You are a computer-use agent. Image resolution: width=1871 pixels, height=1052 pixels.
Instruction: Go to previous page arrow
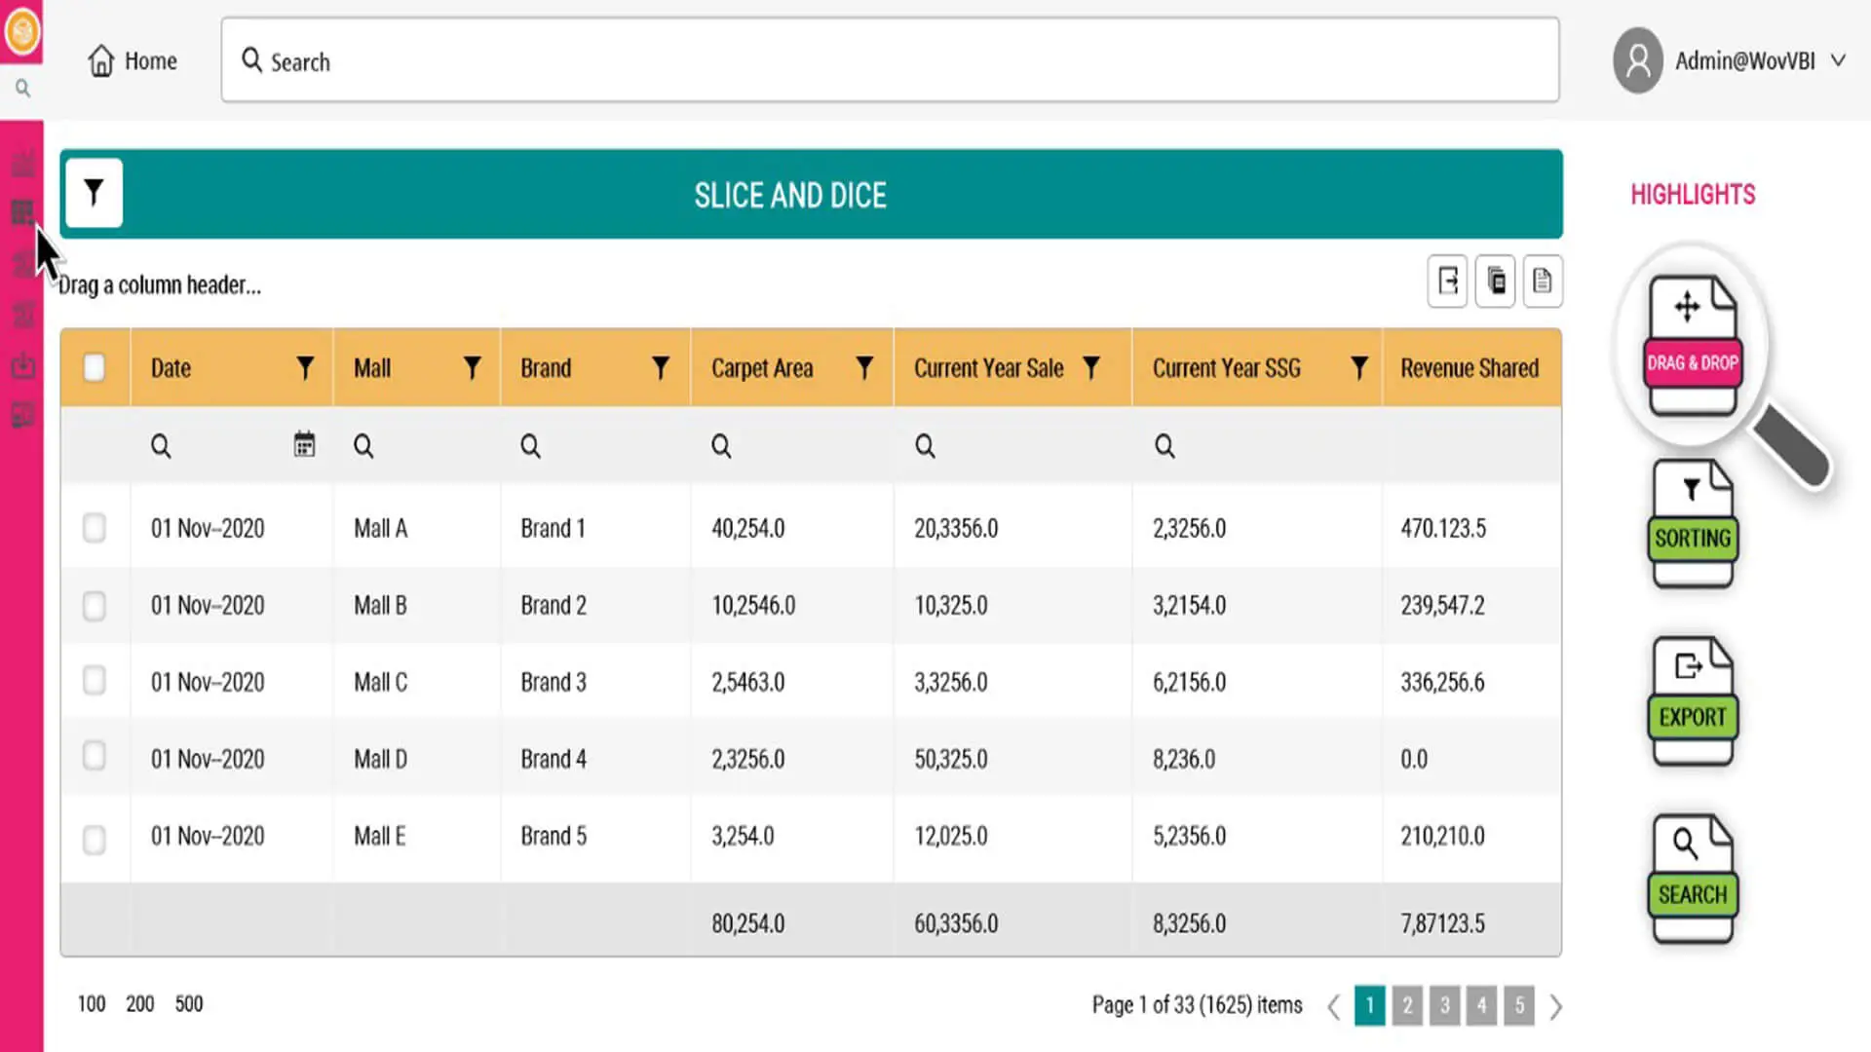1333,1006
